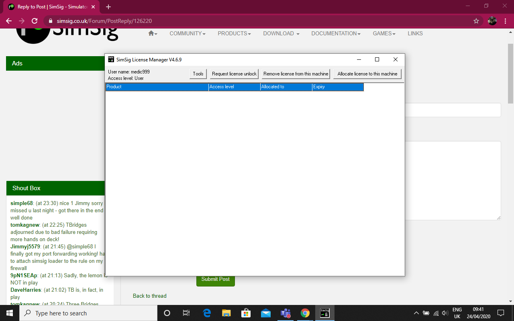The height and width of the screenshot is (321, 514).
Task: Launch Microsoft Edge from taskbar
Action: tap(207, 313)
